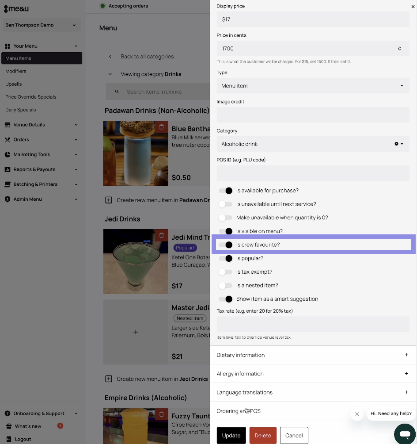Expand Ordering and POS section
417x444 pixels.
click(313, 411)
